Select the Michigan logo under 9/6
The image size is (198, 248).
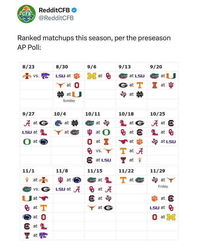click(x=91, y=76)
